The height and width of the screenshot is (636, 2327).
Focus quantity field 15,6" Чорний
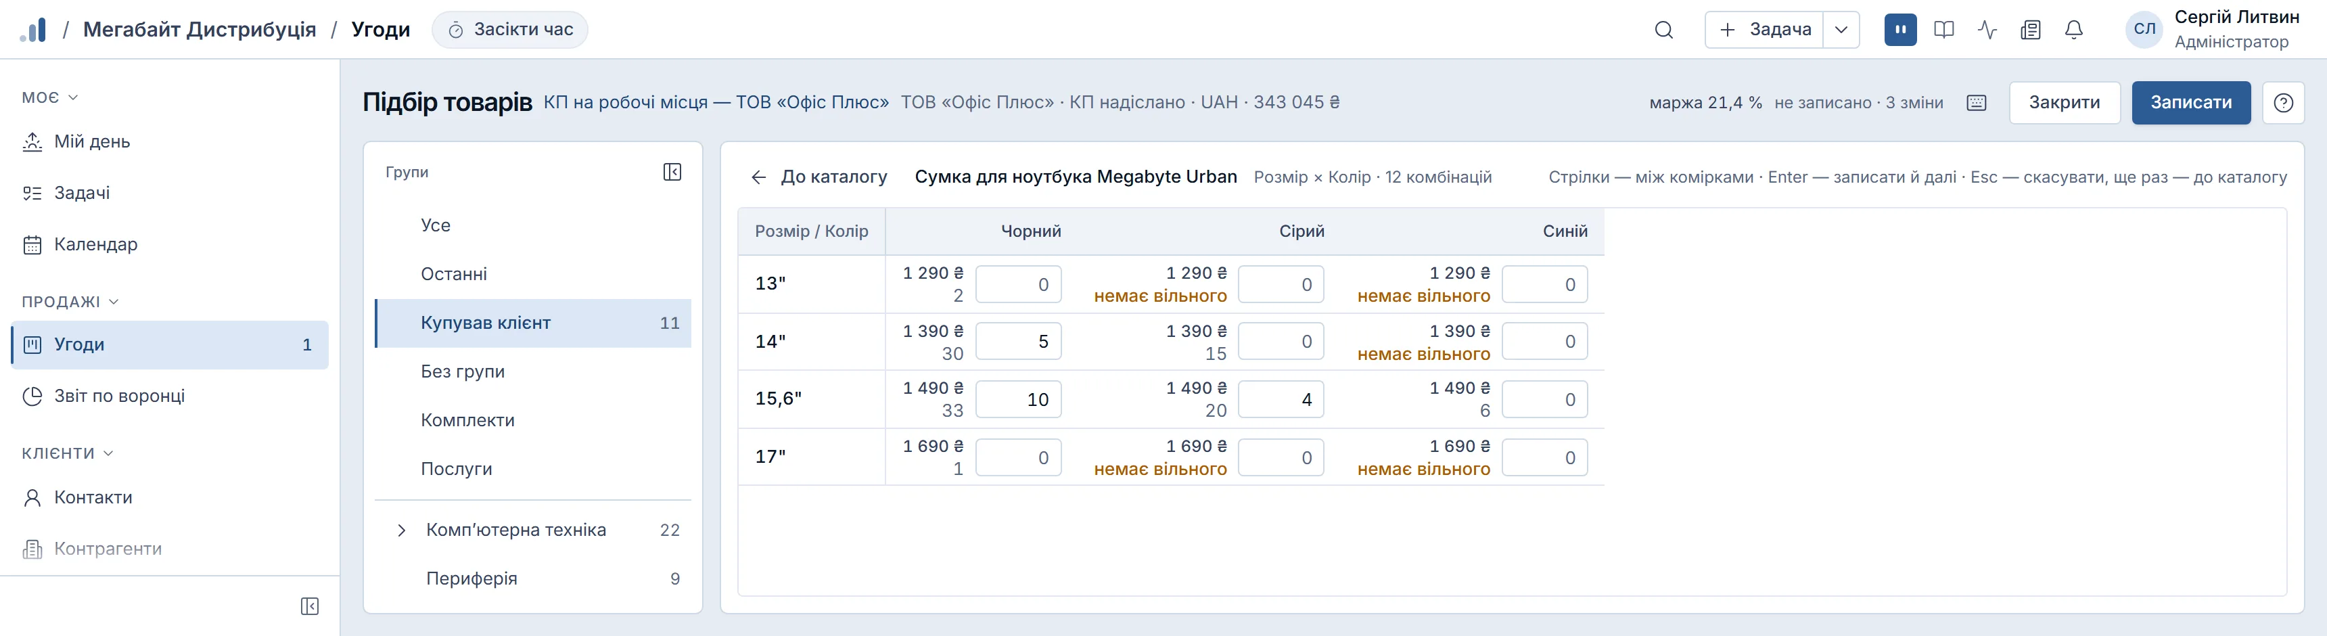[1018, 399]
